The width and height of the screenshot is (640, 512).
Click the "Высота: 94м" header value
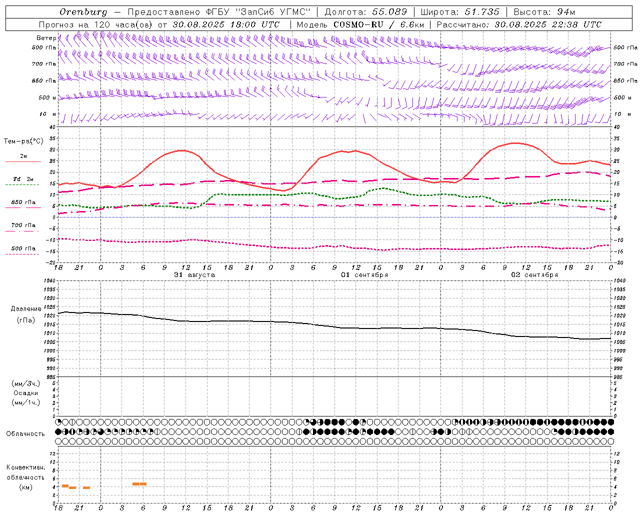click(x=544, y=11)
